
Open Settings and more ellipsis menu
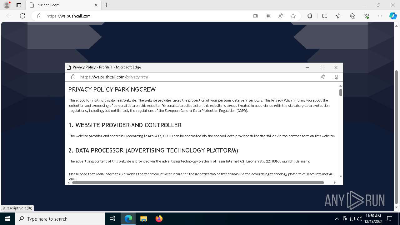pyautogui.click(x=380, y=16)
